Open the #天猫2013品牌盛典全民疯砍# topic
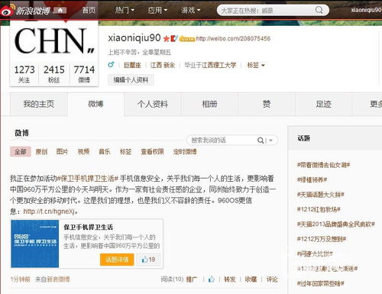The width and height of the screenshot is (382, 294). [x=335, y=224]
